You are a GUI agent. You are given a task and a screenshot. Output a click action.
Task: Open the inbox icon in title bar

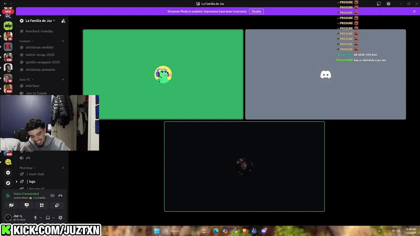tap(379, 4)
